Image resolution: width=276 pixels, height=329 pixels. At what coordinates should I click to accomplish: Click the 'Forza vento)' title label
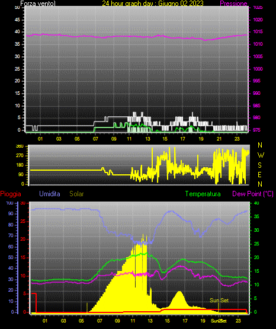[38, 4]
